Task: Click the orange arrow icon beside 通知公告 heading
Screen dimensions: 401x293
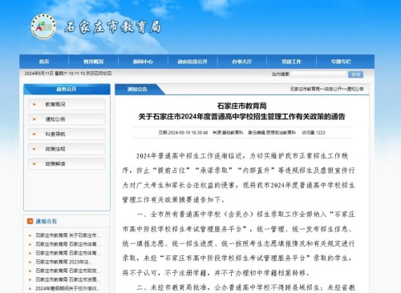Action: click(30, 221)
